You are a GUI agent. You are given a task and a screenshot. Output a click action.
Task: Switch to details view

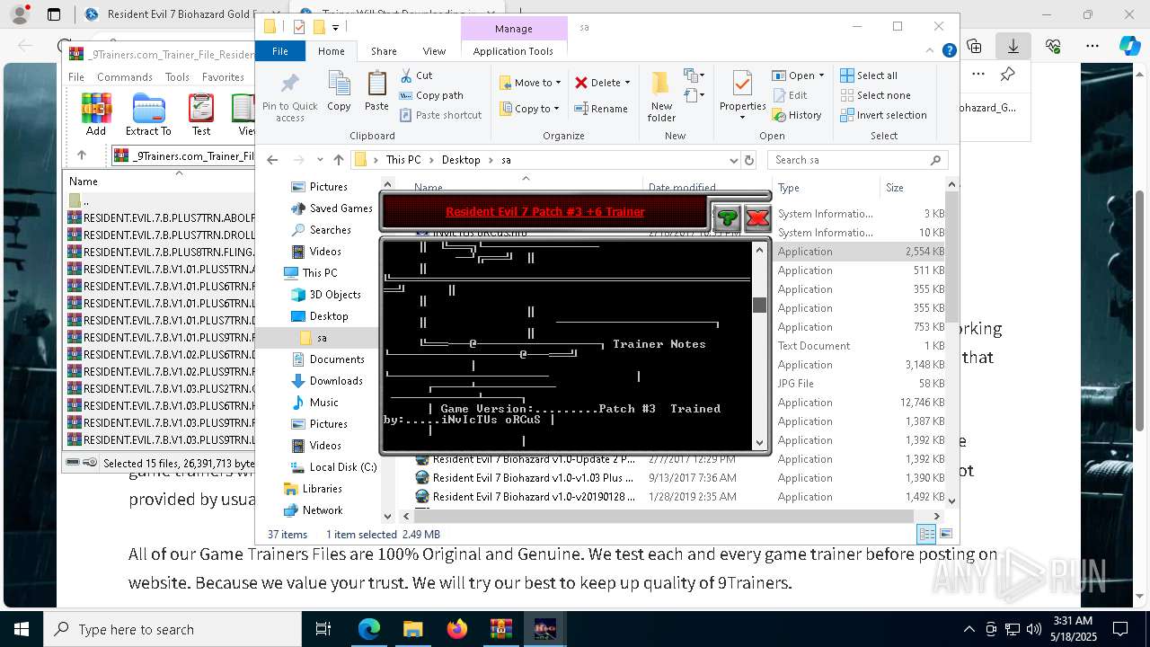pyautogui.click(x=926, y=534)
